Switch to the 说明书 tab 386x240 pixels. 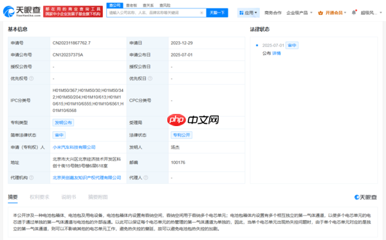(x=69, y=197)
